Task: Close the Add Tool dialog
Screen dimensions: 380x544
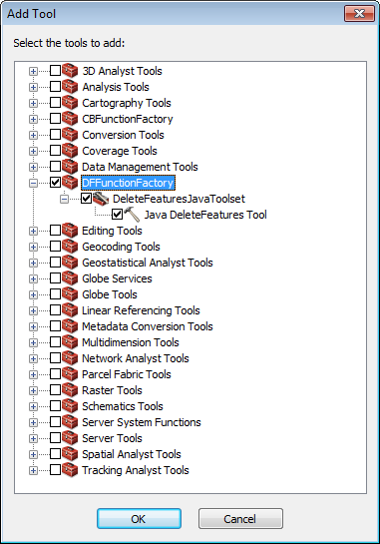Action: [359, 14]
